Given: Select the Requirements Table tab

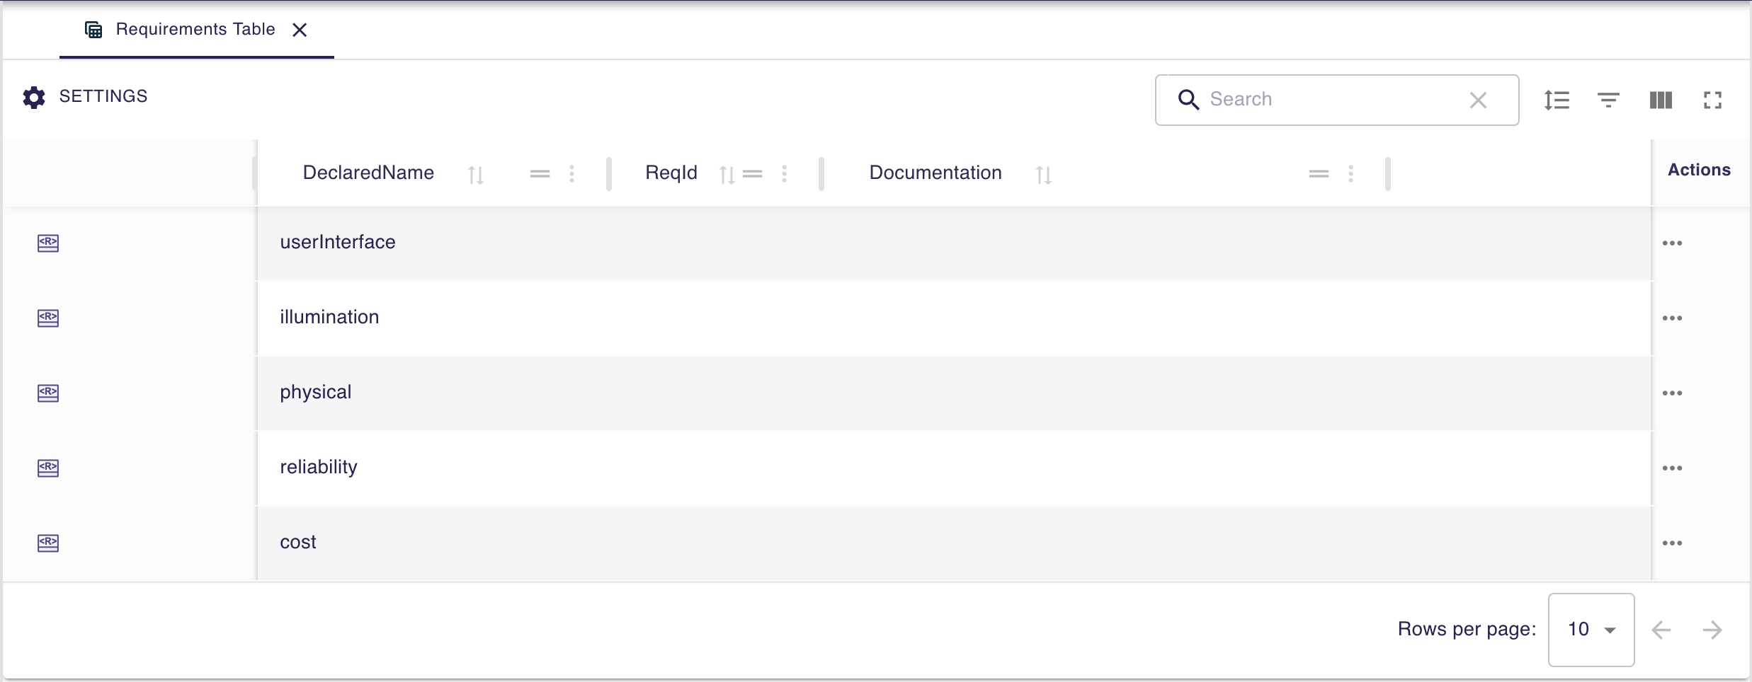Looking at the screenshot, I should [195, 29].
